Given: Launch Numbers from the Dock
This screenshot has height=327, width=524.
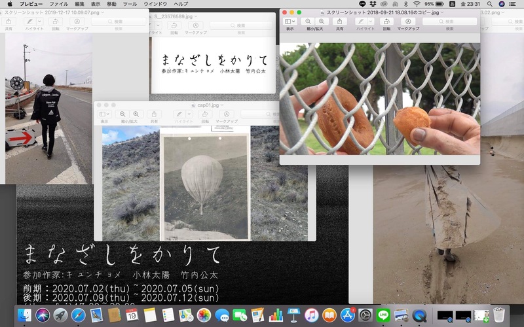Looking at the screenshot, I should click(276, 315).
